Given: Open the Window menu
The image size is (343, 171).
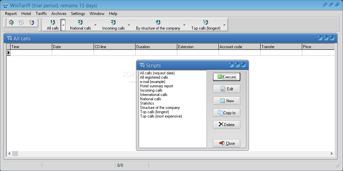Looking at the screenshot, I should click(97, 14).
